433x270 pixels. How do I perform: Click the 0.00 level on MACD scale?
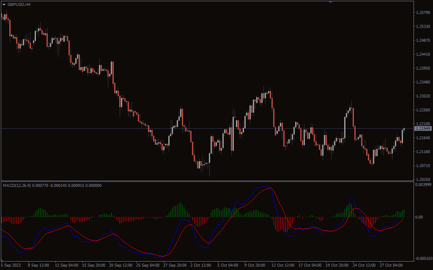point(419,217)
